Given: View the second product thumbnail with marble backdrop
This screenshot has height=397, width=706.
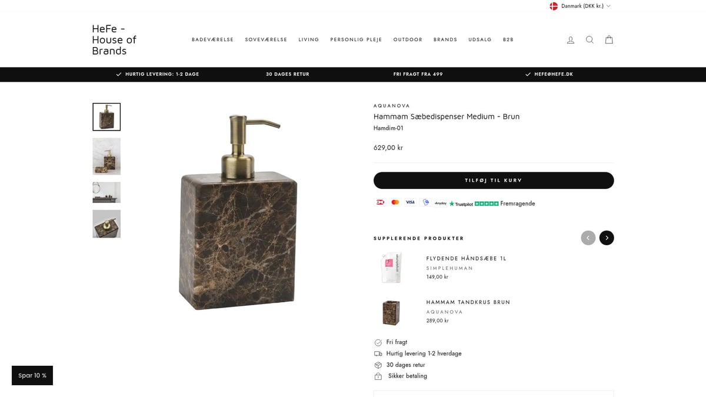Looking at the screenshot, I should tap(106, 156).
